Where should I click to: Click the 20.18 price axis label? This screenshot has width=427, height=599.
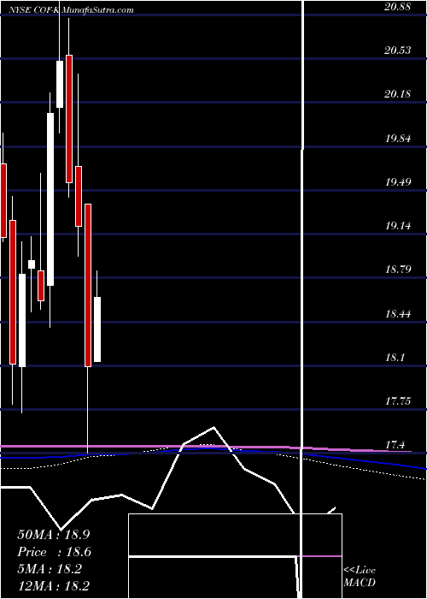click(398, 94)
